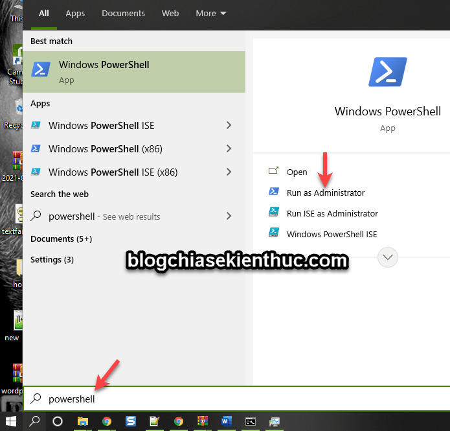450x431 pixels.
Task: Click the Windows PowerShell title in preview pane
Action: pos(388,111)
